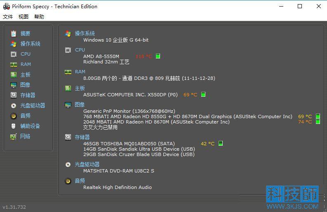
Task: Select CPU label in the sidebar
Action: [26, 54]
